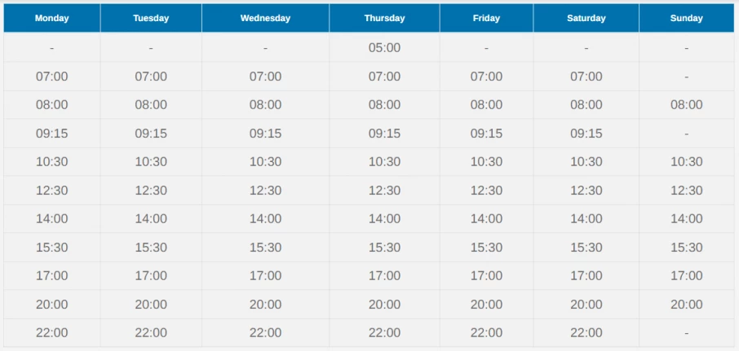Select the Saturday column header
The image size is (739, 351).
pyautogui.click(x=586, y=19)
